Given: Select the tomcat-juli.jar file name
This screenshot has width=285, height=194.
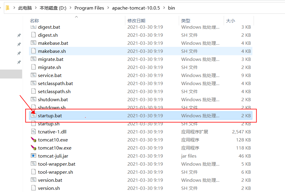Looking at the screenshot, I should tap(53, 156).
